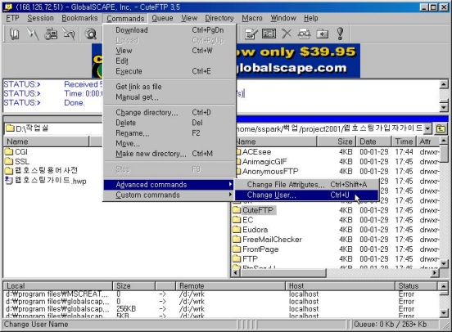The width and height of the screenshot is (452, 332).
Task: Click Download in the Commands menu
Action: coord(169,30)
